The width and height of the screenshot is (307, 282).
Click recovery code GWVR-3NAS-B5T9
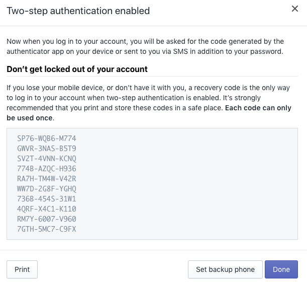pos(46,149)
